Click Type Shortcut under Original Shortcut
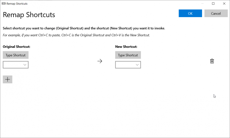 click(x=15, y=55)
